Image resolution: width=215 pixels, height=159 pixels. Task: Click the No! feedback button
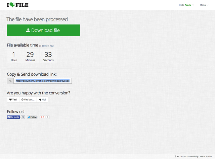click(42, 99)
